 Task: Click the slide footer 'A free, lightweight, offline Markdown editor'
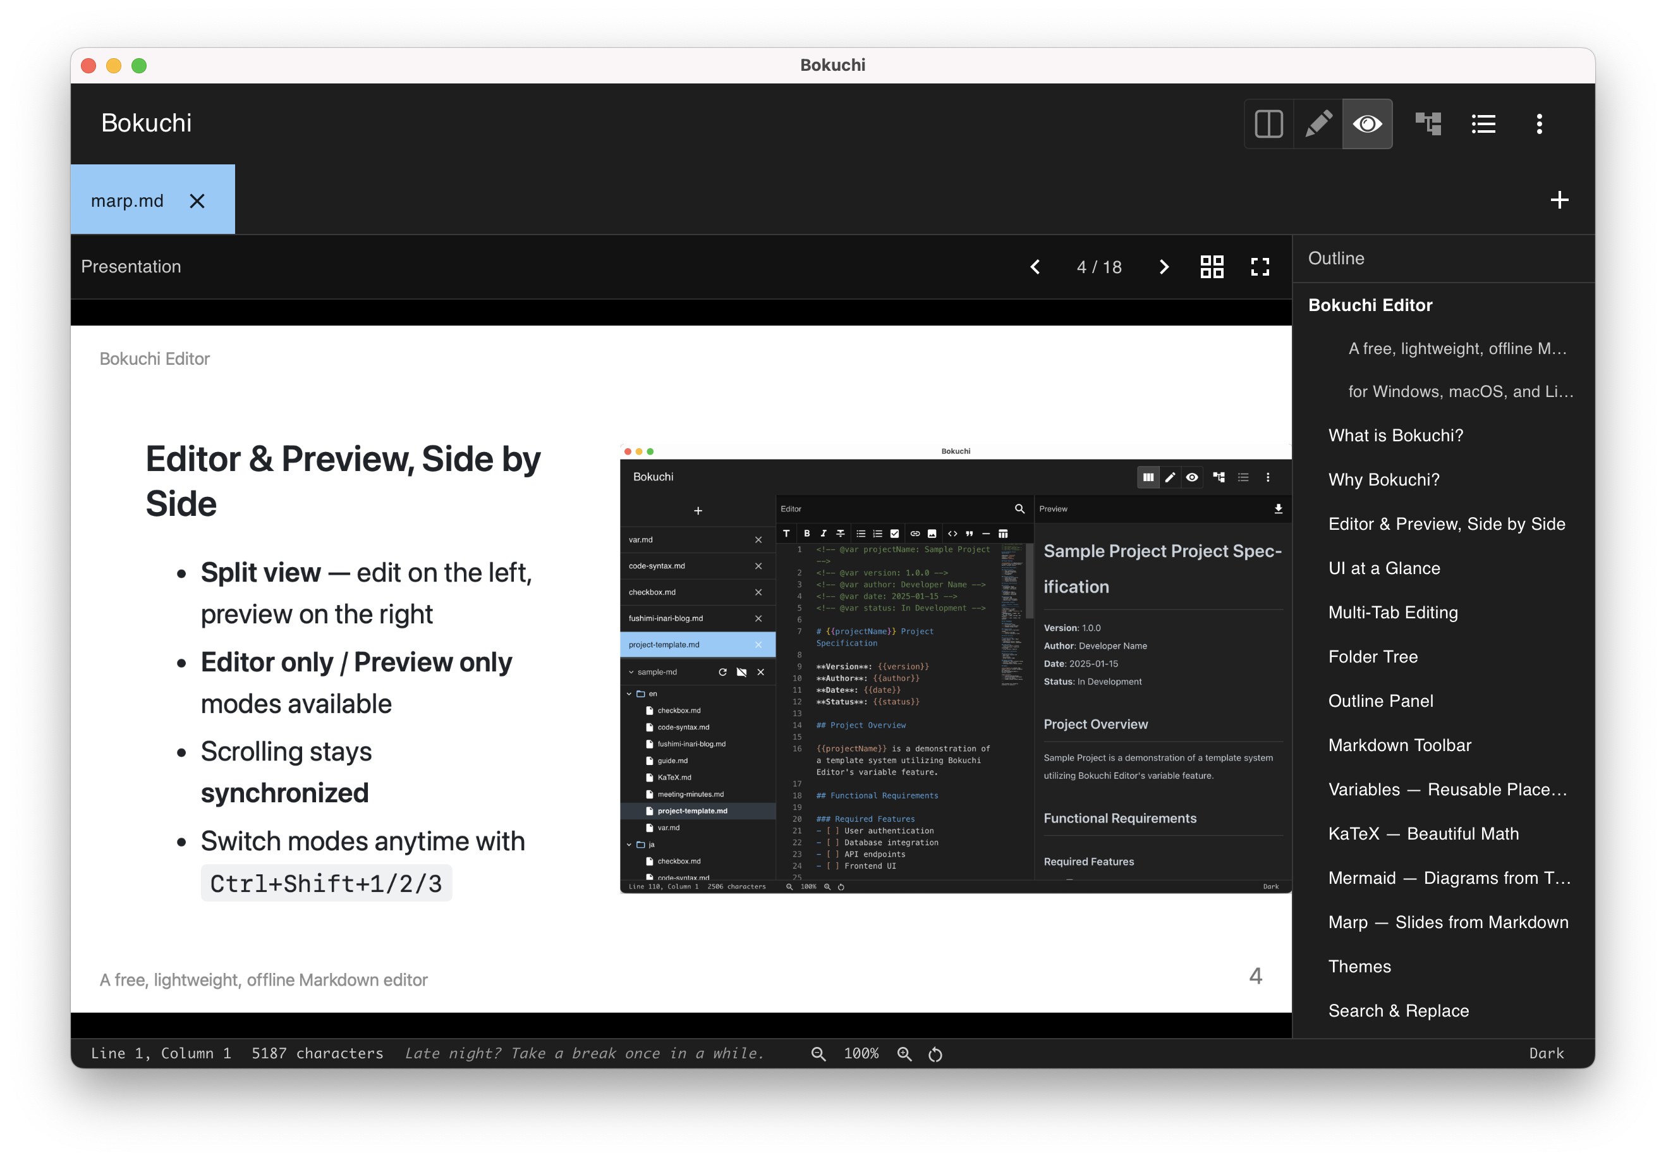pos(264,981)
